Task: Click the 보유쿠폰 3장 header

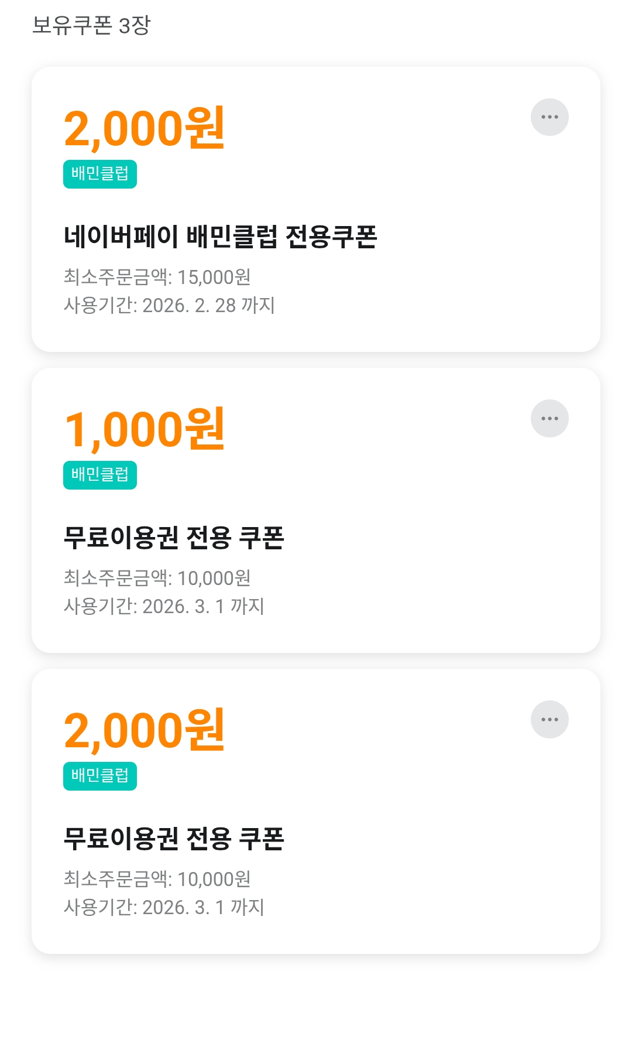Action: point(91,25)
